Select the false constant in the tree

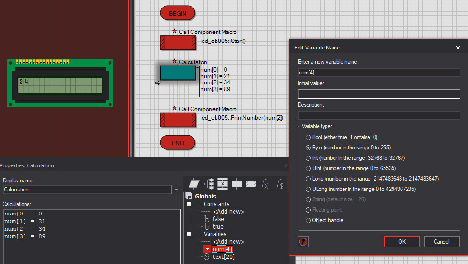click(218, 219)
